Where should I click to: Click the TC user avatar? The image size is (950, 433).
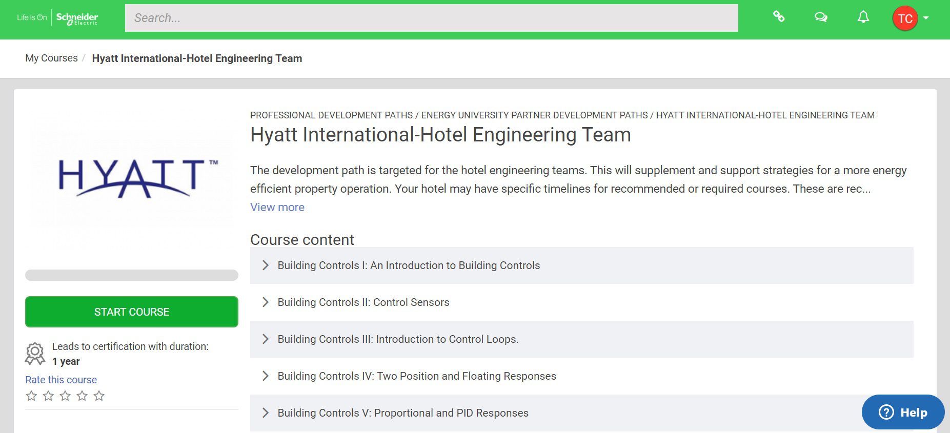pos(905,18)
